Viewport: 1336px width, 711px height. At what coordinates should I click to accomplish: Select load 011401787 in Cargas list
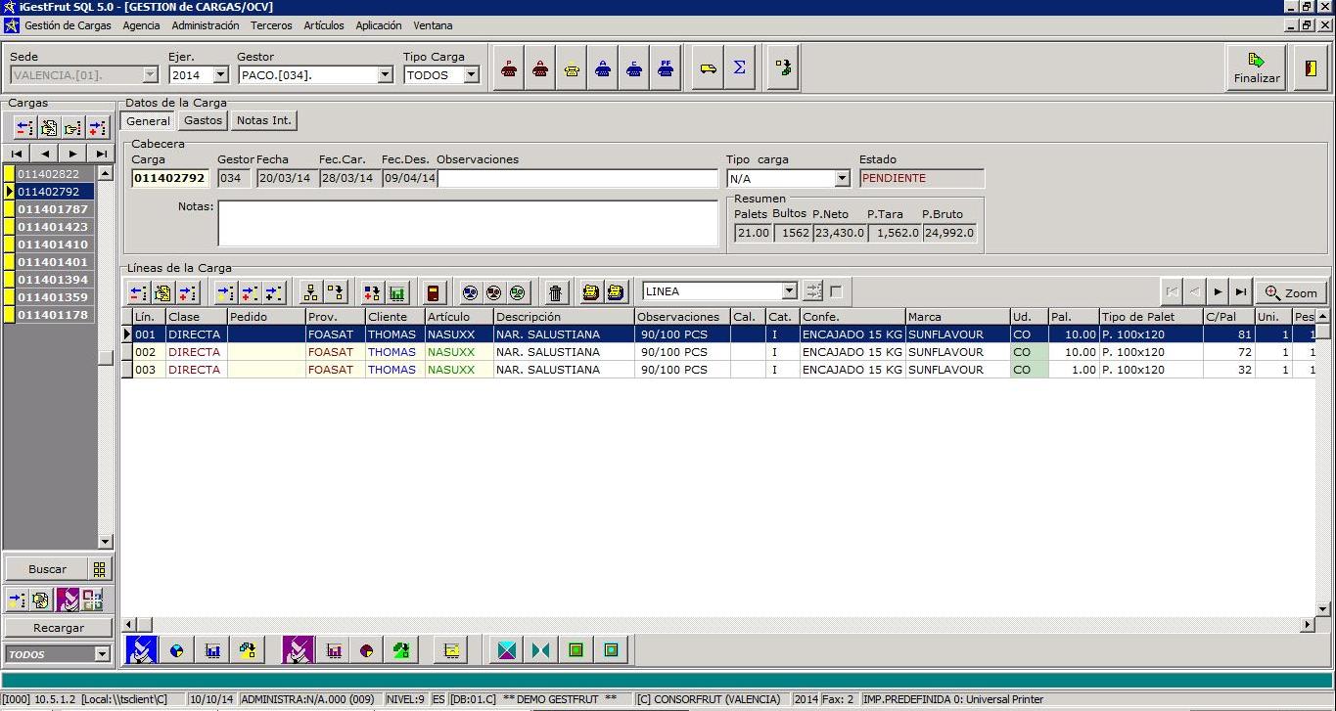(53, 209)
